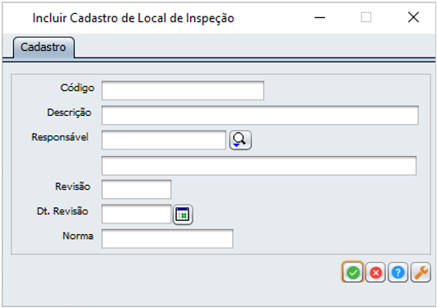Image resolution: width=437 pixels, height=308 pixels.
Task: Select the Cadastro tab
Action: tap(44, 48)
